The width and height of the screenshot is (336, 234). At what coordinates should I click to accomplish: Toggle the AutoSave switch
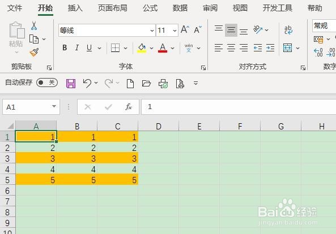click(x=47, y=83)
